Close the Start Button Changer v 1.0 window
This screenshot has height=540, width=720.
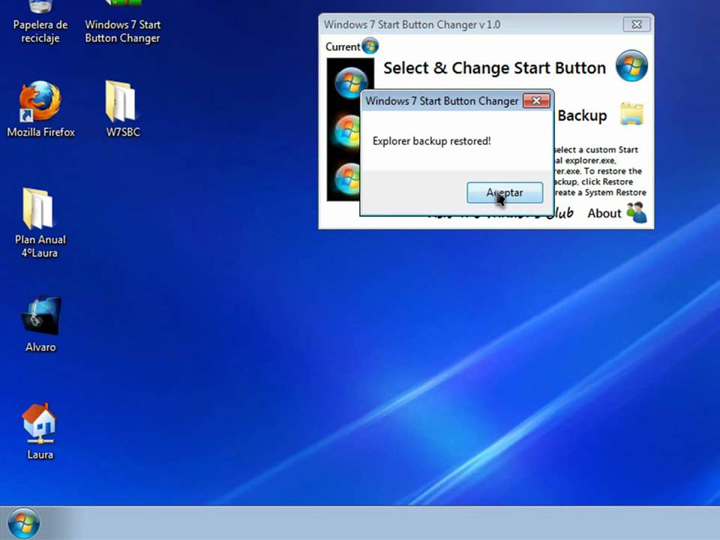637,24
